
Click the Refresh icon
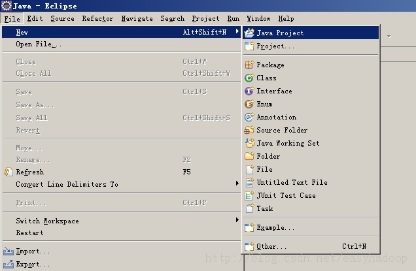pos(9,172)
